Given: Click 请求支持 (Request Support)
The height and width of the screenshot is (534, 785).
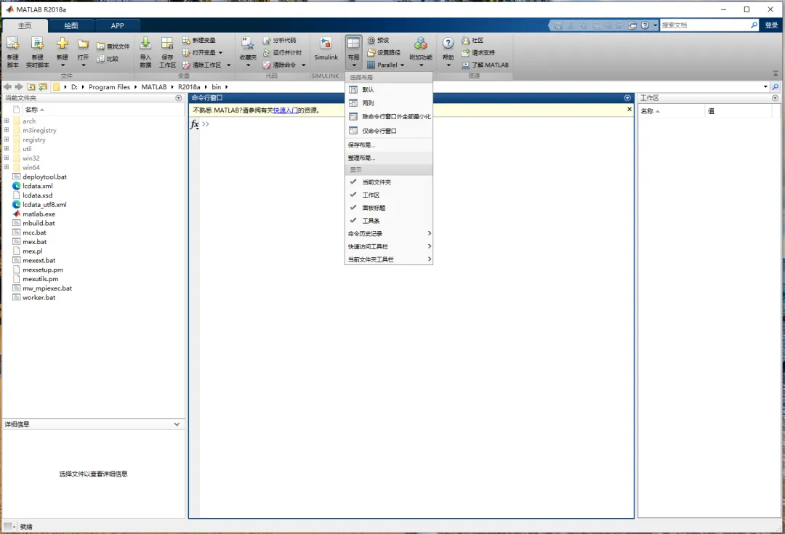Looking at the screenshot, I should (x=478, y=52).
